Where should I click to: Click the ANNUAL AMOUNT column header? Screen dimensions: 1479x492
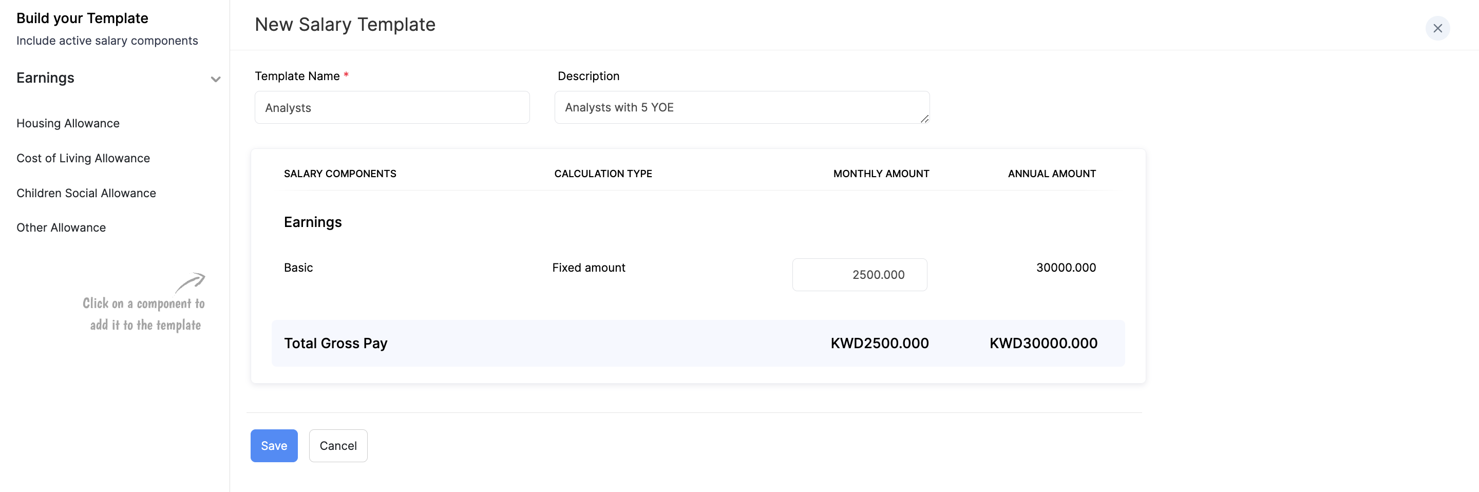[1051, 174]
